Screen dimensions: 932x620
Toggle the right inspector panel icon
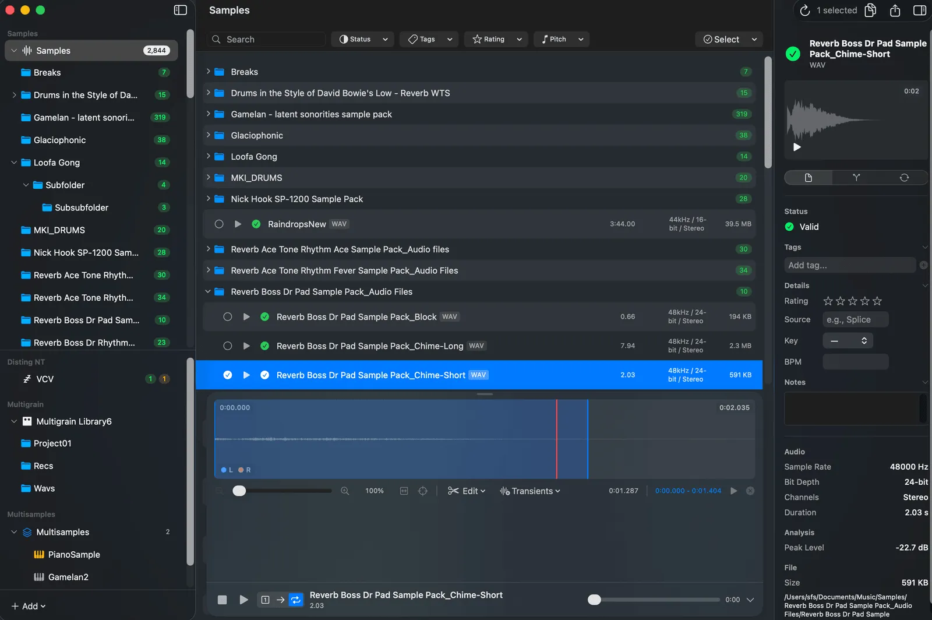point(920,10)
